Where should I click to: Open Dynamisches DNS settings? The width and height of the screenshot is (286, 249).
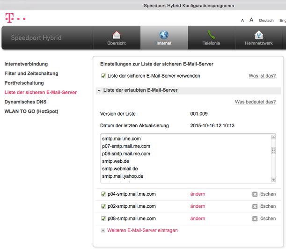[25, 102]
